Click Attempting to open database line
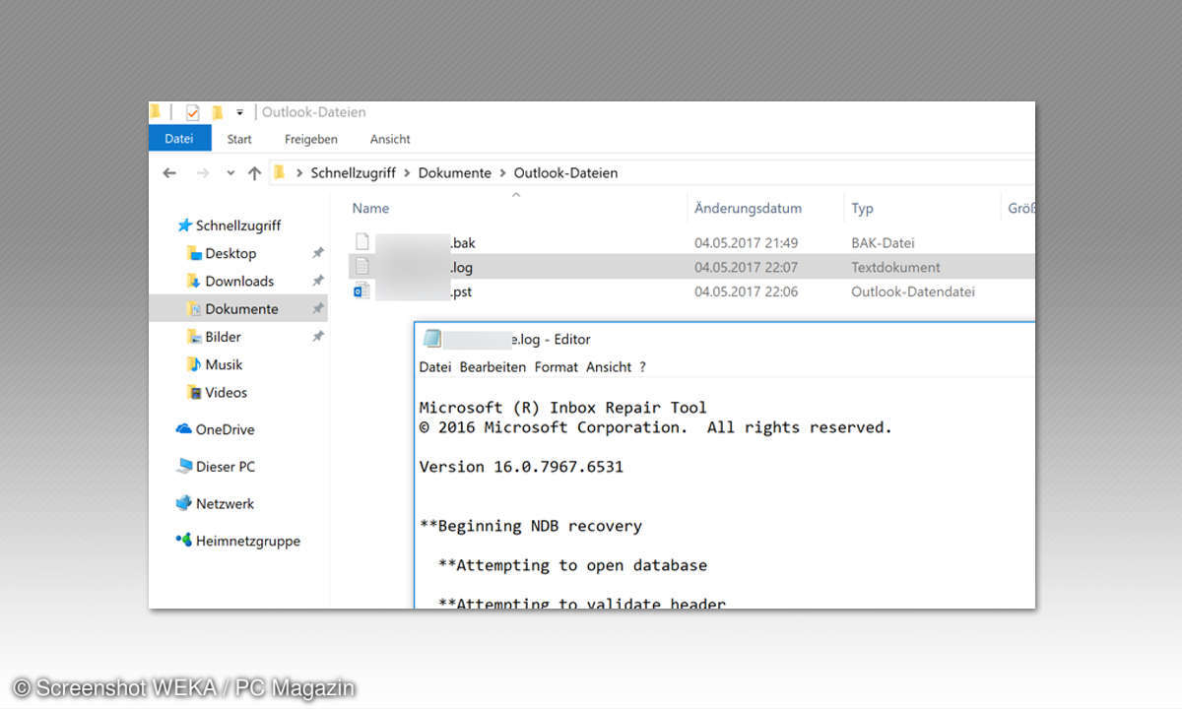Viewport: 1182px width, 709px height. [x=572, y=565]
